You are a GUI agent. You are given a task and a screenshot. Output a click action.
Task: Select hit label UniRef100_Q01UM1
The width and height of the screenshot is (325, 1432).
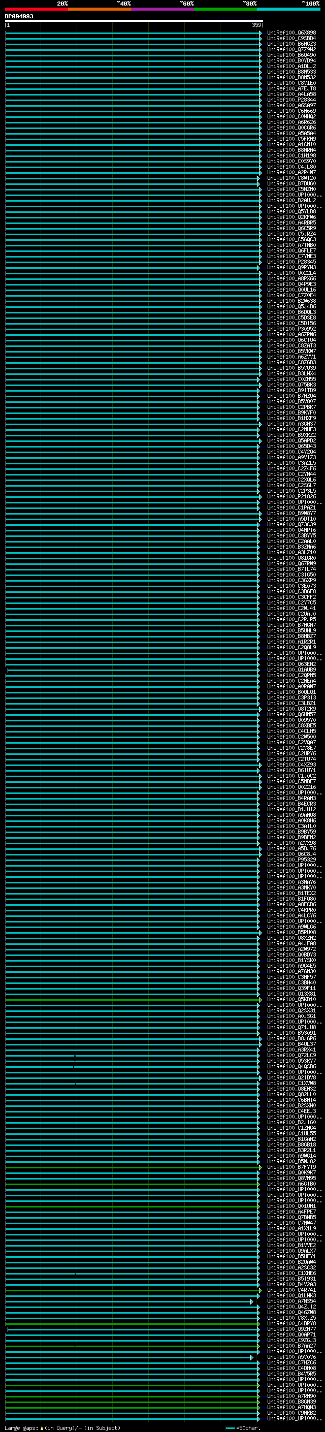[291, 1206]
